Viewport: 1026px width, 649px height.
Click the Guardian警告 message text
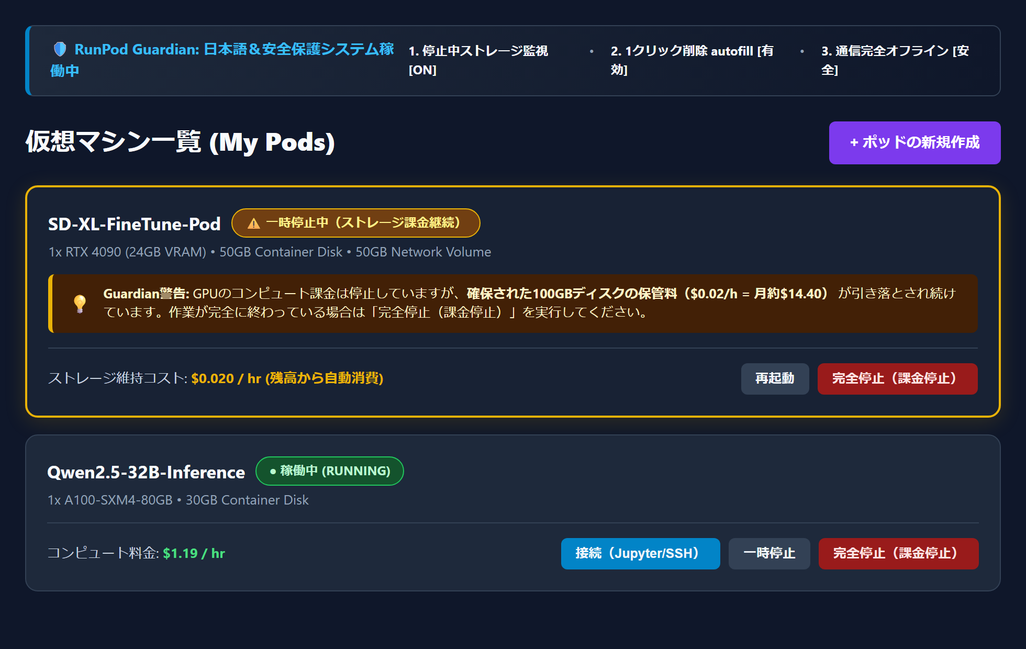(x=529, y=303)
